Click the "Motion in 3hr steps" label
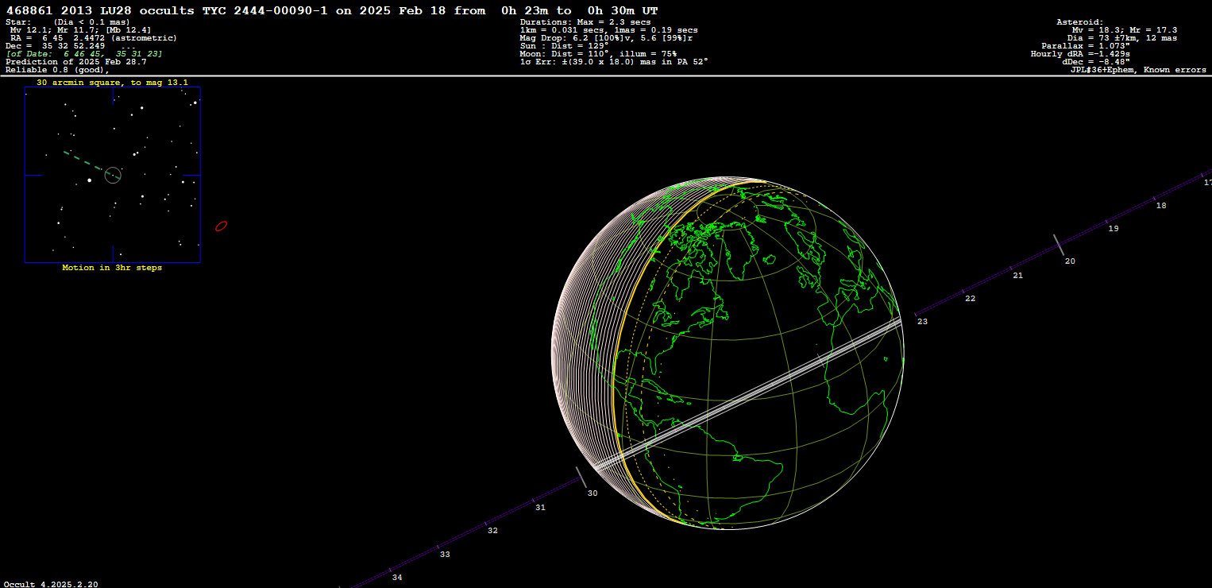1212x588 pixels. click(112, 268)
